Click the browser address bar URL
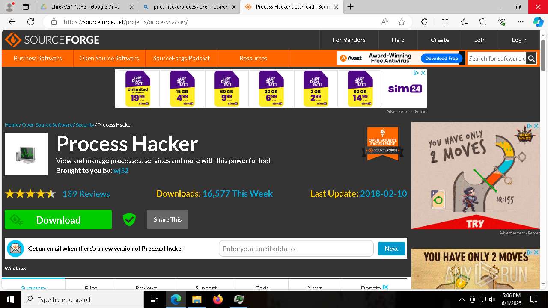This screenshot has height=308, width=548. [126, 22]
